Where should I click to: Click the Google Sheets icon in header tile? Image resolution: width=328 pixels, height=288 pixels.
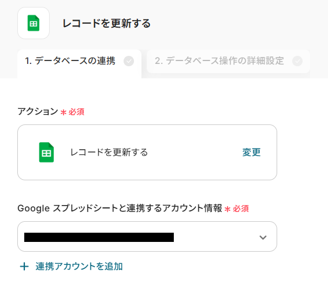point(33,23)
